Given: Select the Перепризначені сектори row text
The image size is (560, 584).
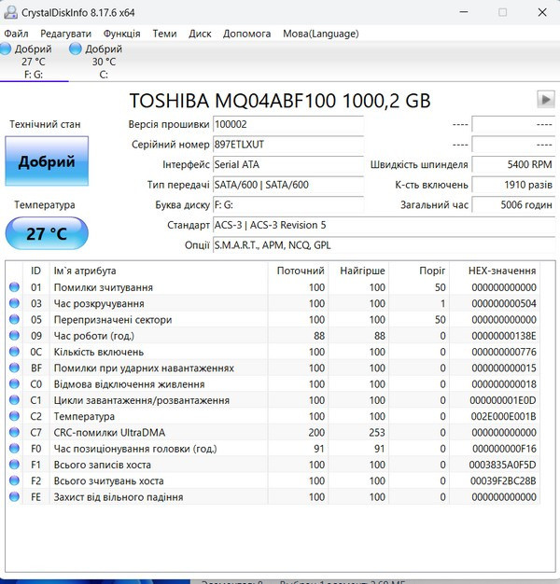Looking at the screenshot, I should [x=113, y=320].
